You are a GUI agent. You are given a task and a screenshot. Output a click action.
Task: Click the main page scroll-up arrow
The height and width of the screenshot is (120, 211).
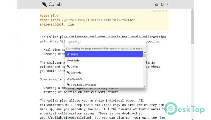tap(192, 10)
